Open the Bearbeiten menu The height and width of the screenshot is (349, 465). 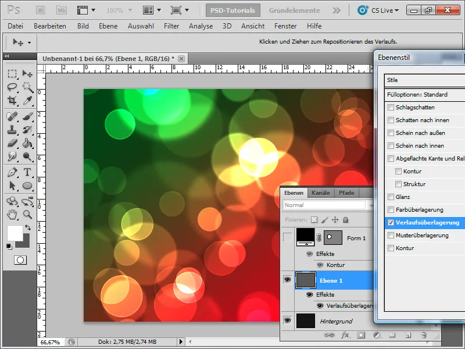(x=50, y=26)
